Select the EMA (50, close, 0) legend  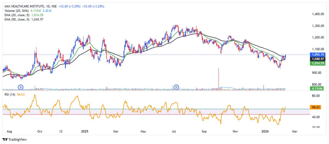tap(17, 19)
